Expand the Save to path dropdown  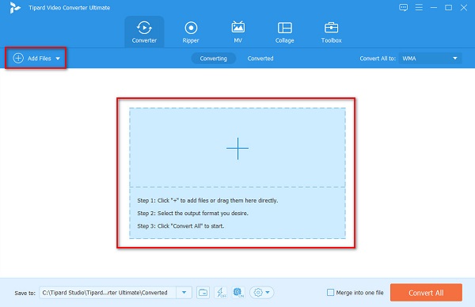[x=184, y=293]
